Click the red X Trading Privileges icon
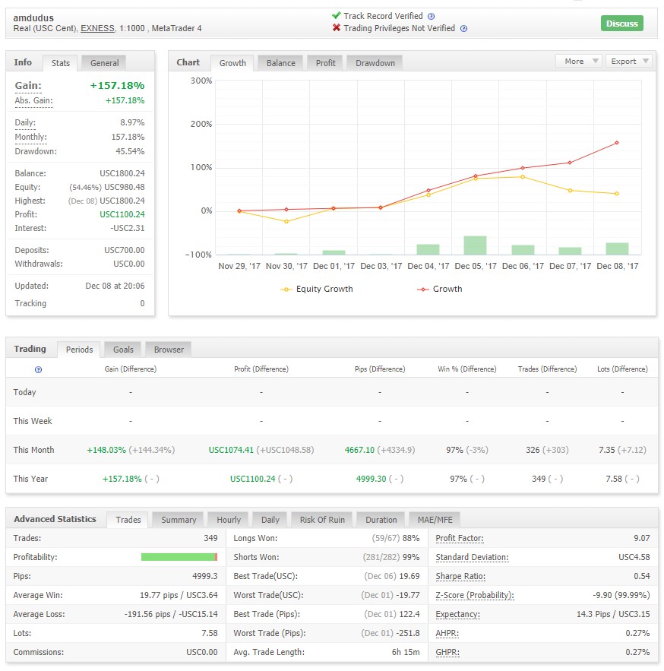The width and height of the screenshot is (664, 671). point(337,28)
